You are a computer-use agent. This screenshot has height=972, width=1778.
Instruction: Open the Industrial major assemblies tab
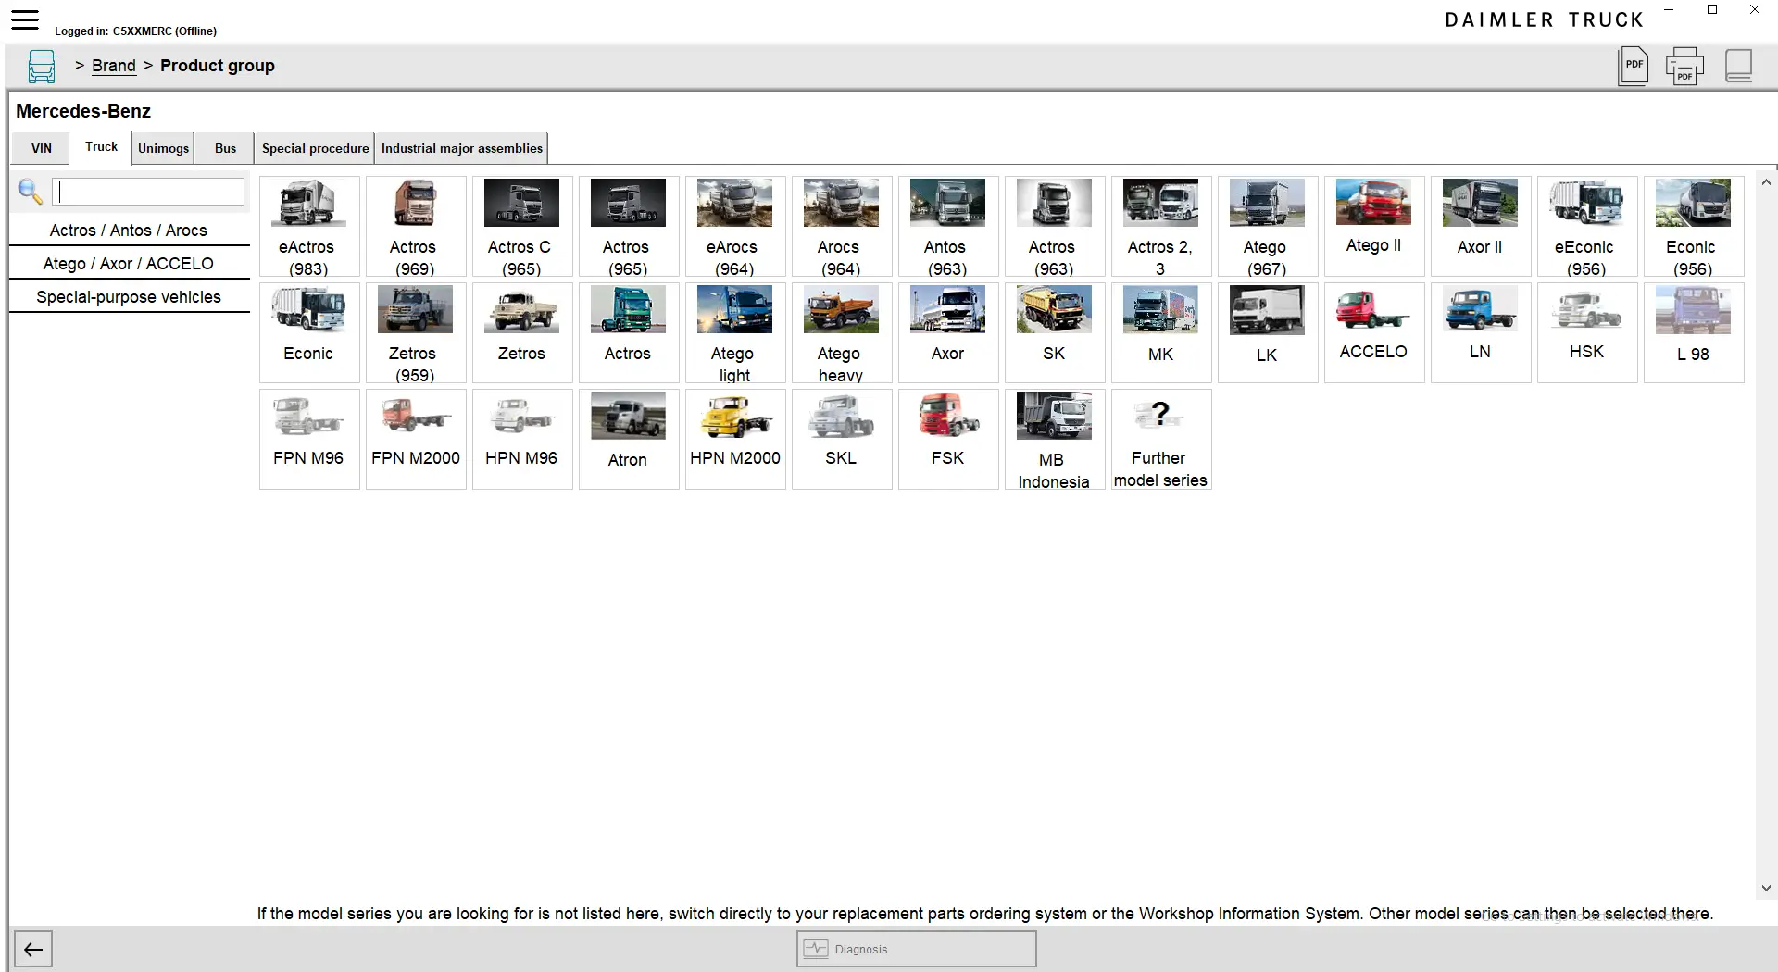[461, 148]
